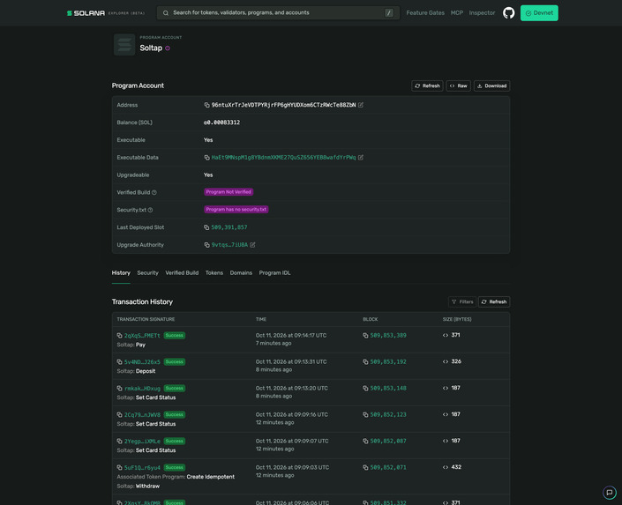Viewport: 622px width, 505px height.
Task: Open the transaction Filters menu
Action: click(x=462, y=302)
